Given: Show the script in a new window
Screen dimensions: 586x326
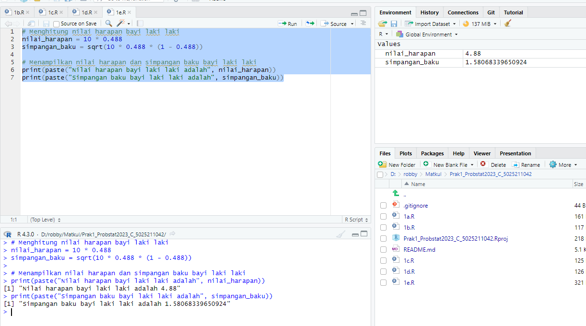Looking at the screenshot, I should [x=31, y=23].
